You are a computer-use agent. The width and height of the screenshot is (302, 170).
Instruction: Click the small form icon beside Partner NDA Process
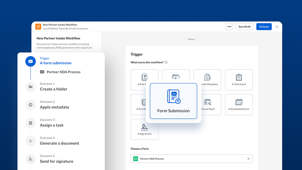pyautogui.click(x=42, y=72)
